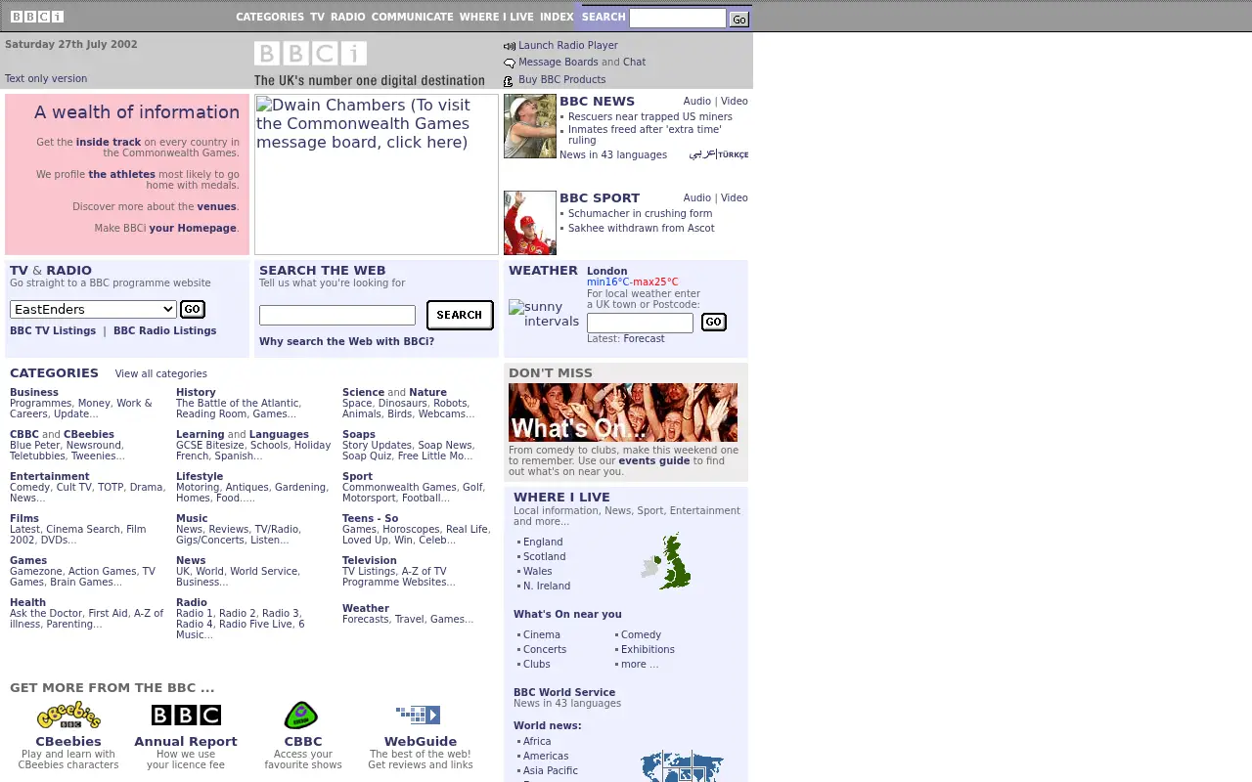Click the What's On crowd banner
The width and height of the screenshot is (1252, 782).
(x=623, y=413)
